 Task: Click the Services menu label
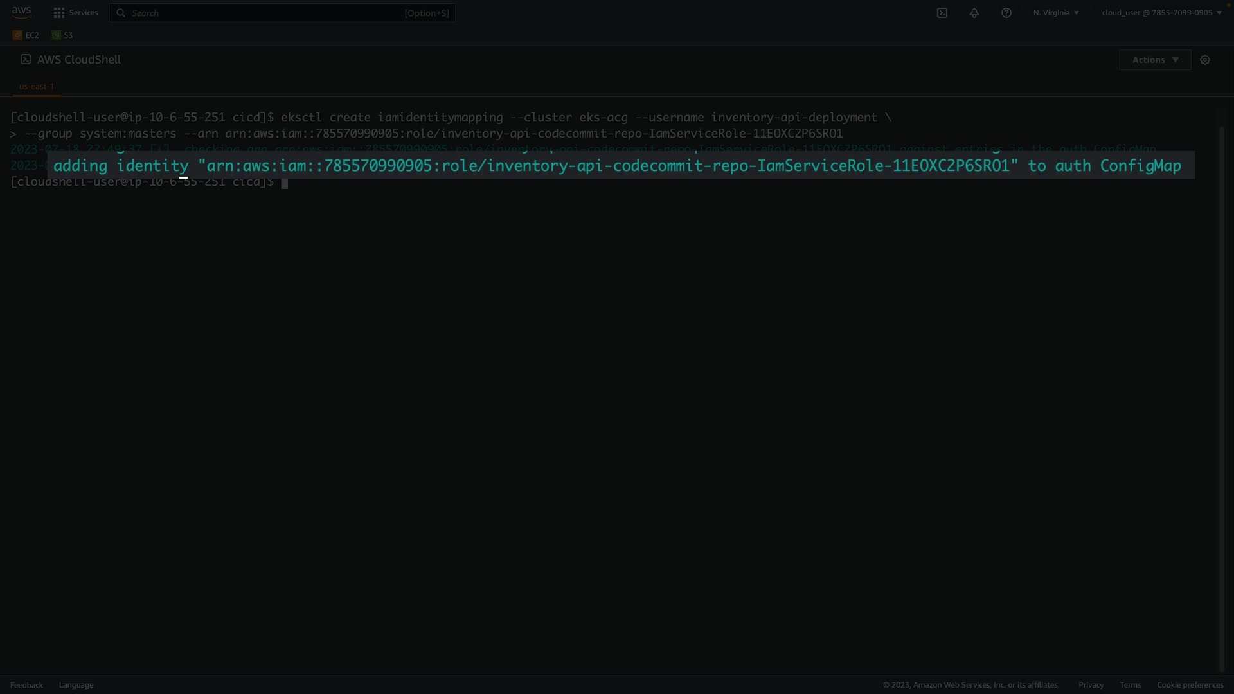click(84, 13)
